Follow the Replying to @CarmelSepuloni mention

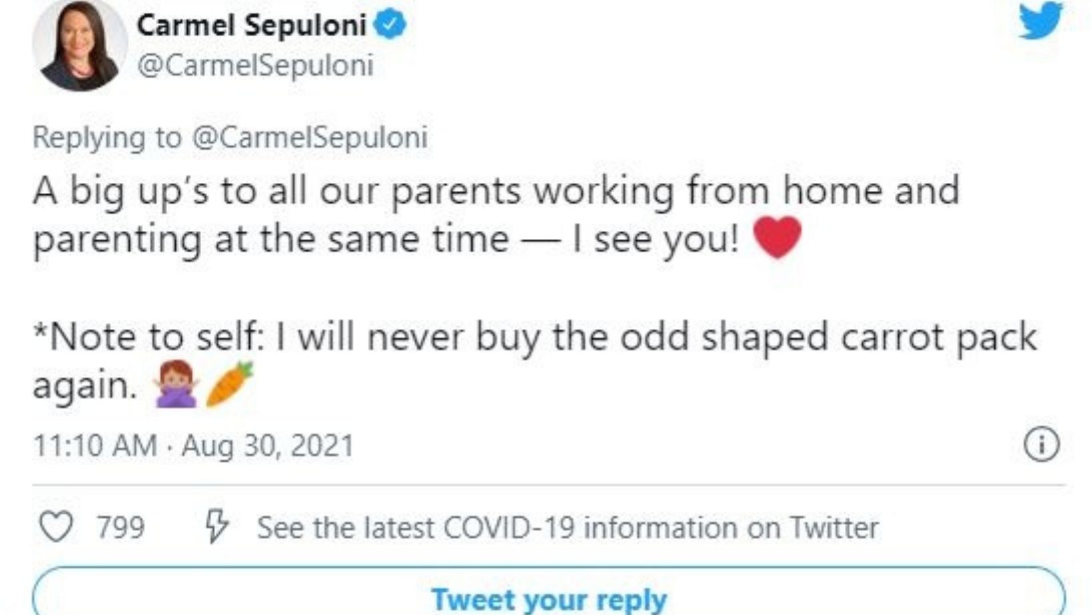[310, 137]
